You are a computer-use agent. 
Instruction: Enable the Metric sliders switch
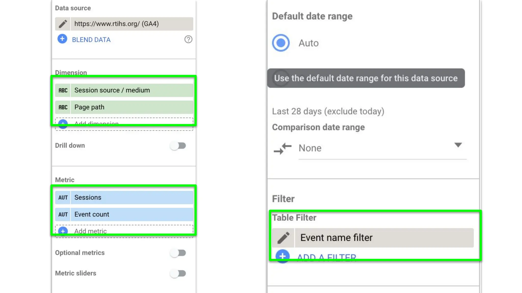[178, 273]
